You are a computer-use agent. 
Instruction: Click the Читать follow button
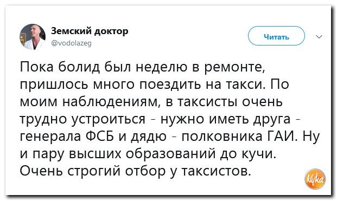tap(276, 36)
